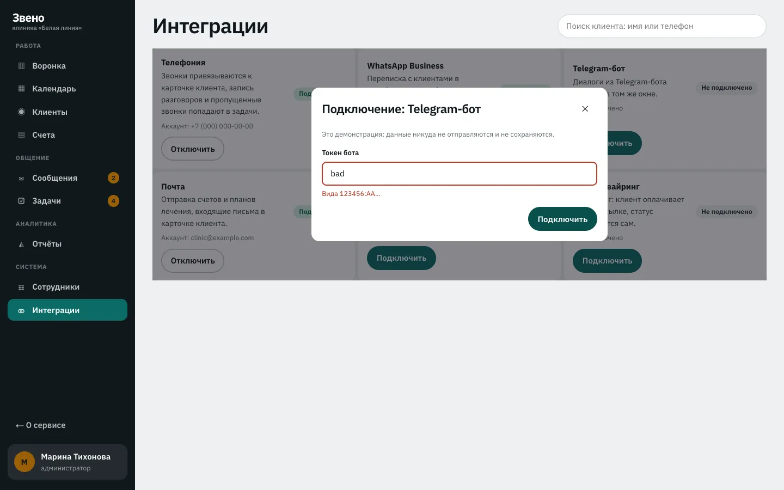
Task: Click the Токен бота field label
Action: click(x=340, y=153)
